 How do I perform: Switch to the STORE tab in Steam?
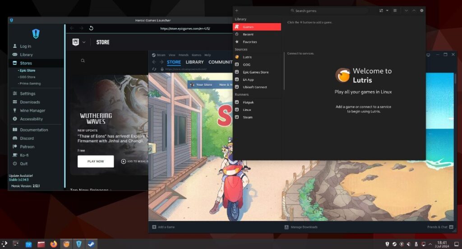(174, 62)
